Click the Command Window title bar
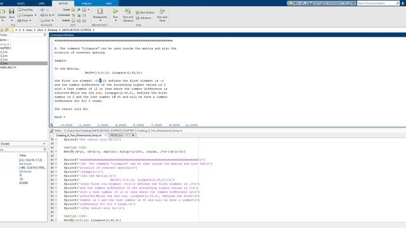The height and width of the screenshot is (228, 406). pos(228,35)
